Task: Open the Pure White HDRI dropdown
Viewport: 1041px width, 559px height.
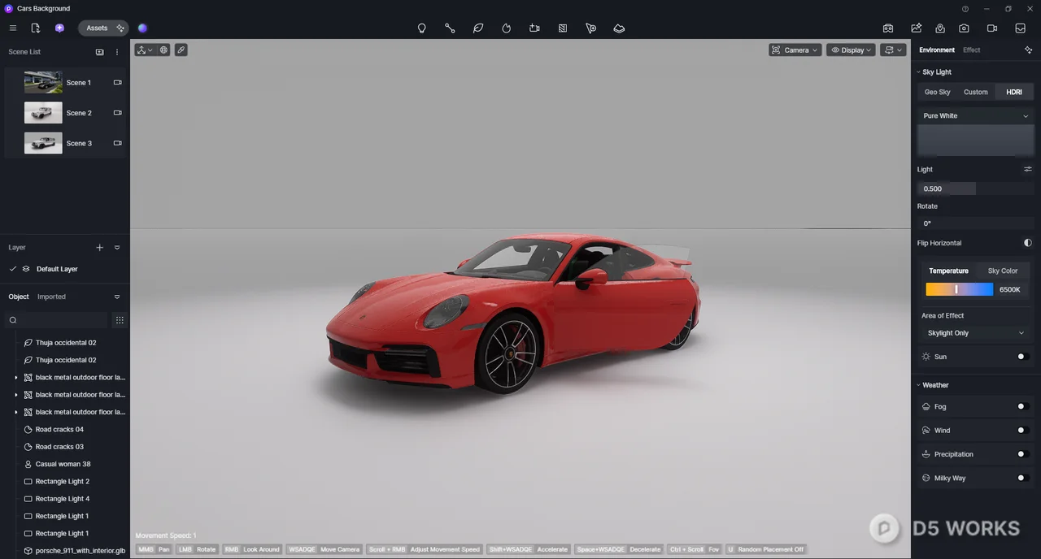Action: [975, 115]
